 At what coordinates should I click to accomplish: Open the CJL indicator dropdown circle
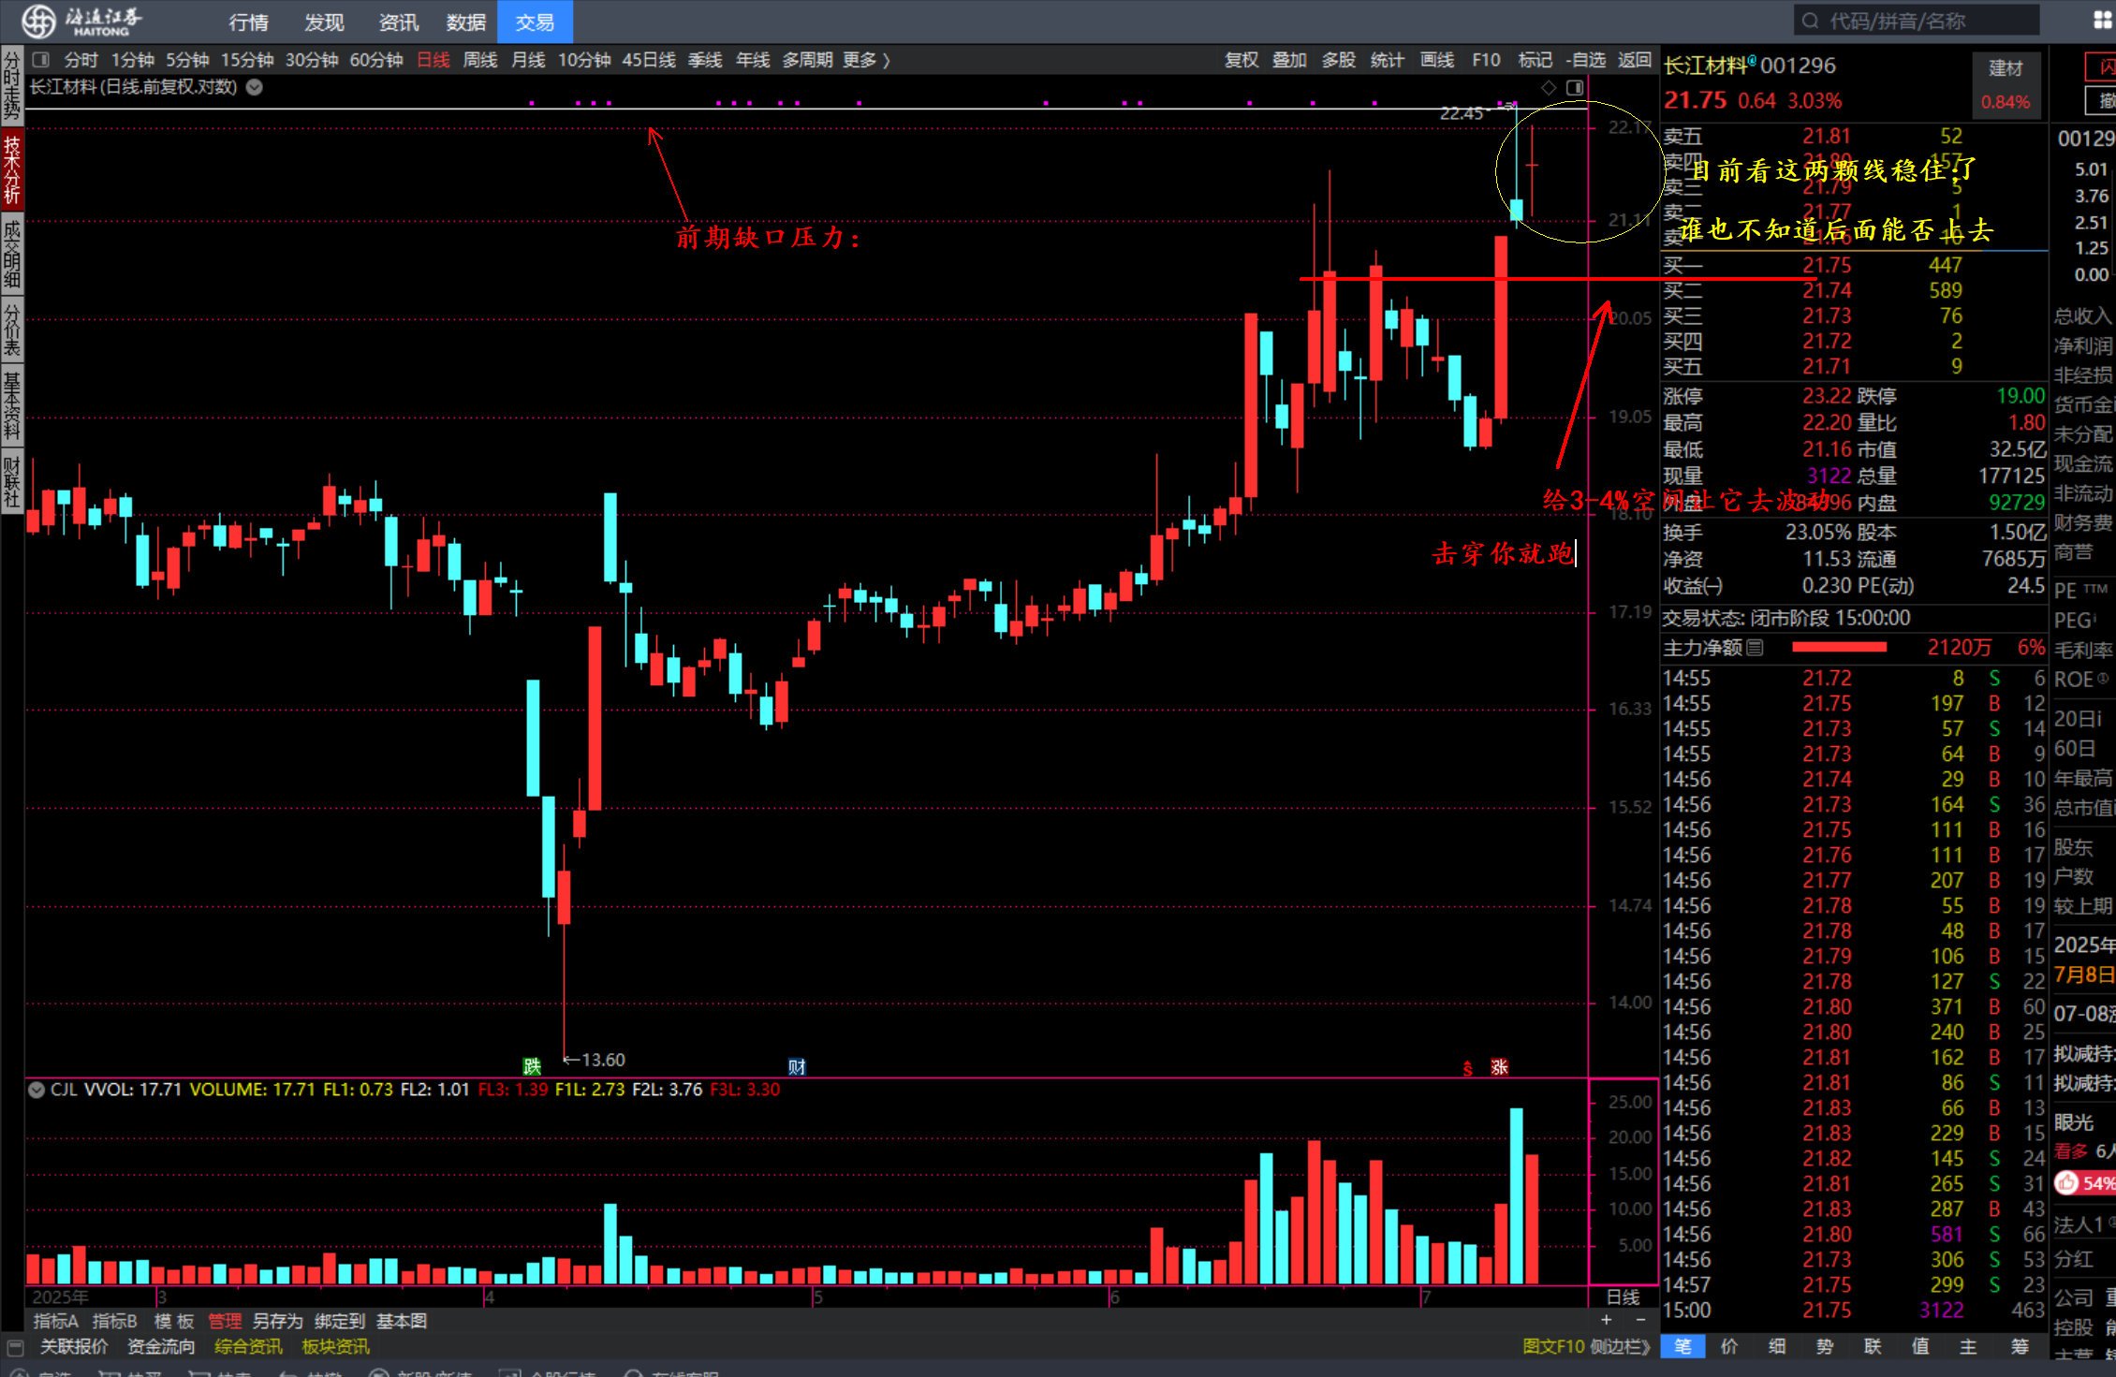coord(37,1090)
